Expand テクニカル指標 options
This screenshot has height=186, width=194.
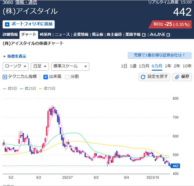tap(20, 77)
